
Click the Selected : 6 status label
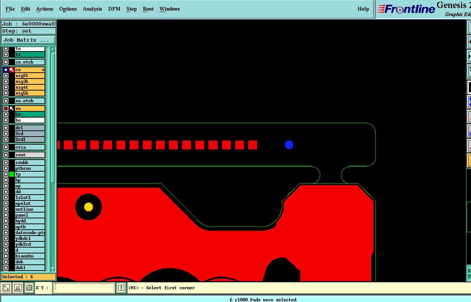[x=28, y=277]
